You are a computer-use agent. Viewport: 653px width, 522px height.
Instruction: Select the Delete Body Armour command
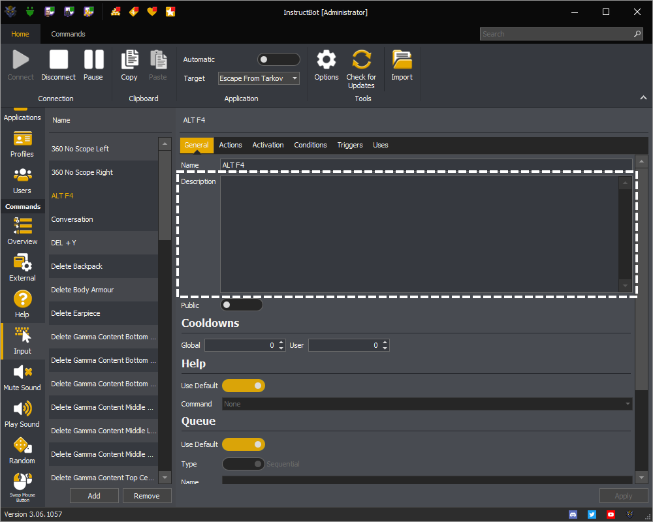(x=103, y=290)
